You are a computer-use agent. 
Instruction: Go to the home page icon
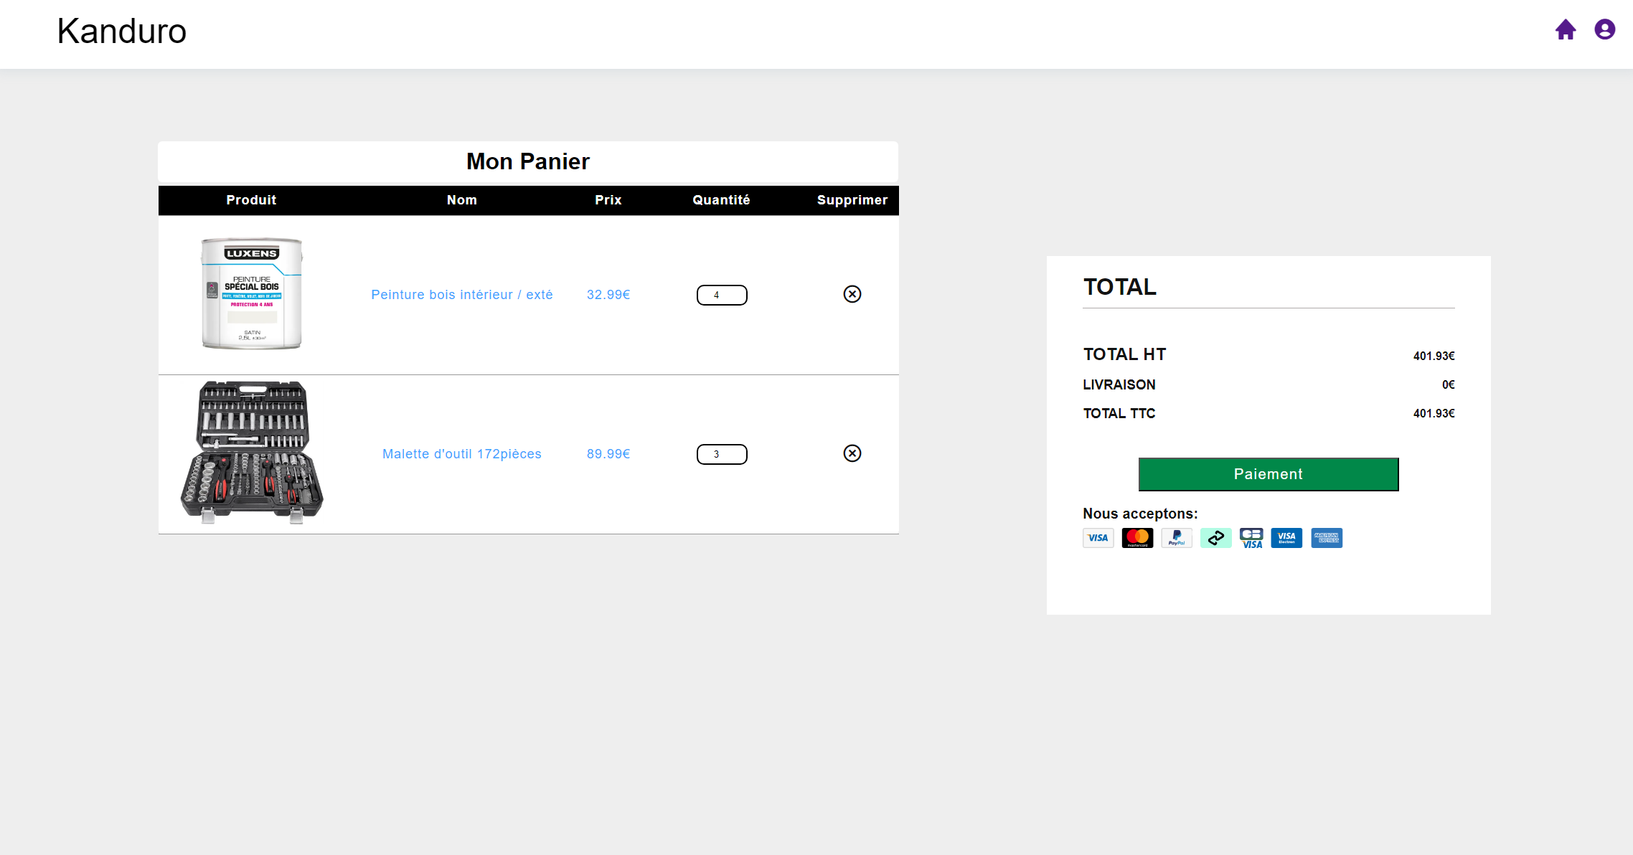pyautogui.click(x=1565, y=30)
